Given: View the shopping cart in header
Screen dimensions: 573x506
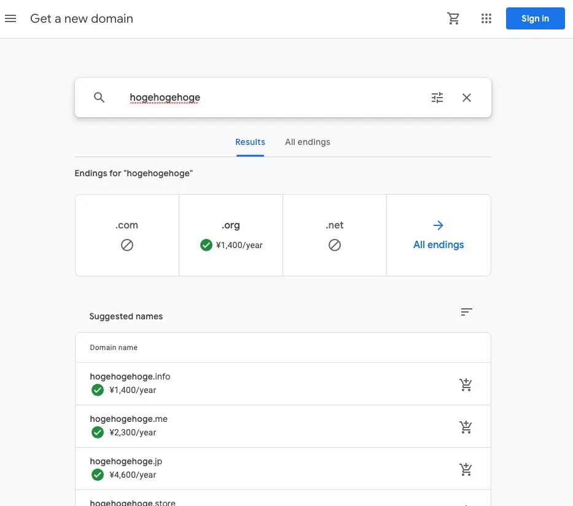Looking at the screenshot, I should [x=454, y=18].
